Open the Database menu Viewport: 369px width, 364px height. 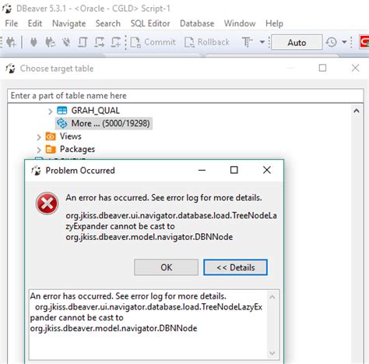tap(197, 23)
